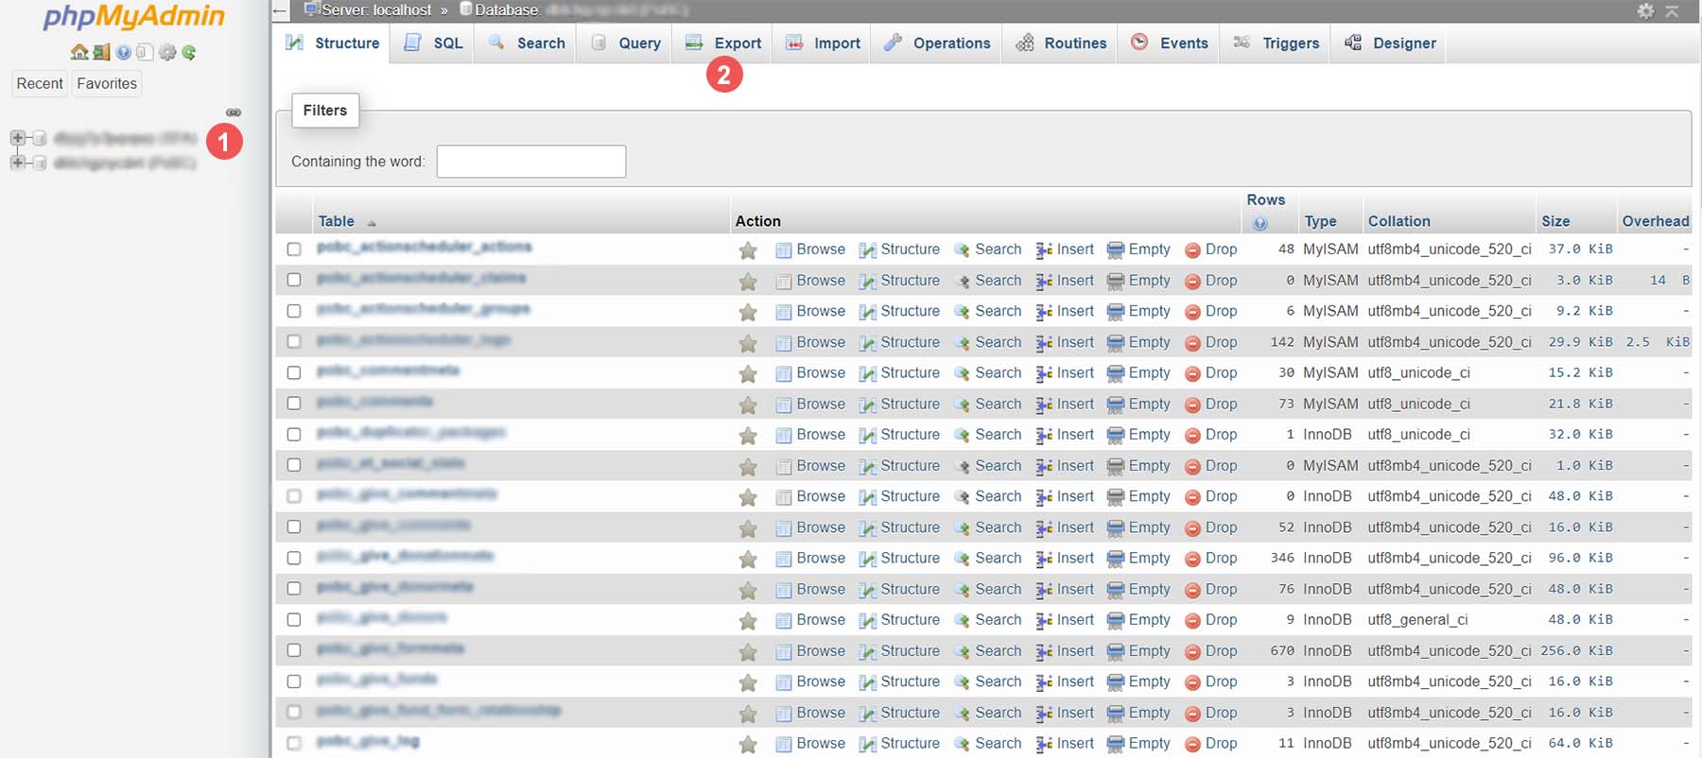Collapse the top menu bar with the up-arrow
Image resolution: width=1702 pixels, height=758 pixels.
click(x=1672, y=10)
